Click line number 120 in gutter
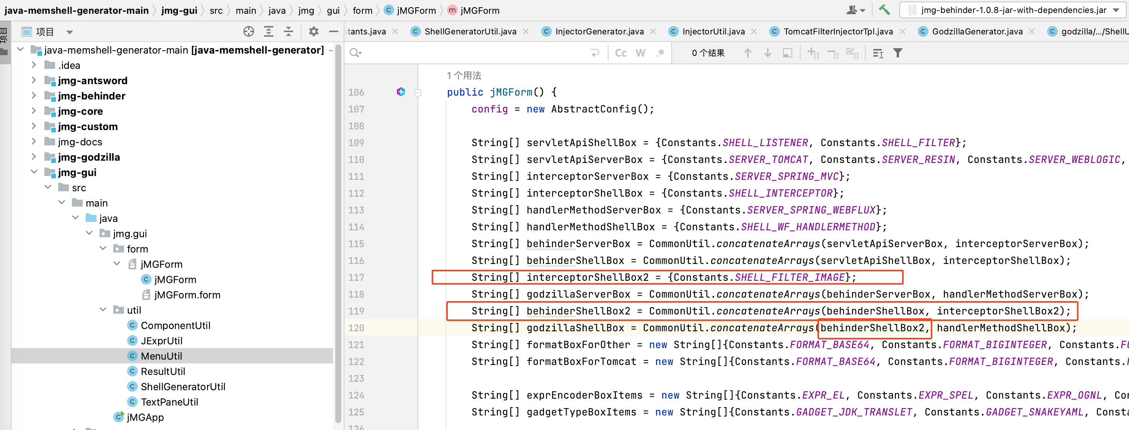1129x430 pixels. point(356,328)
